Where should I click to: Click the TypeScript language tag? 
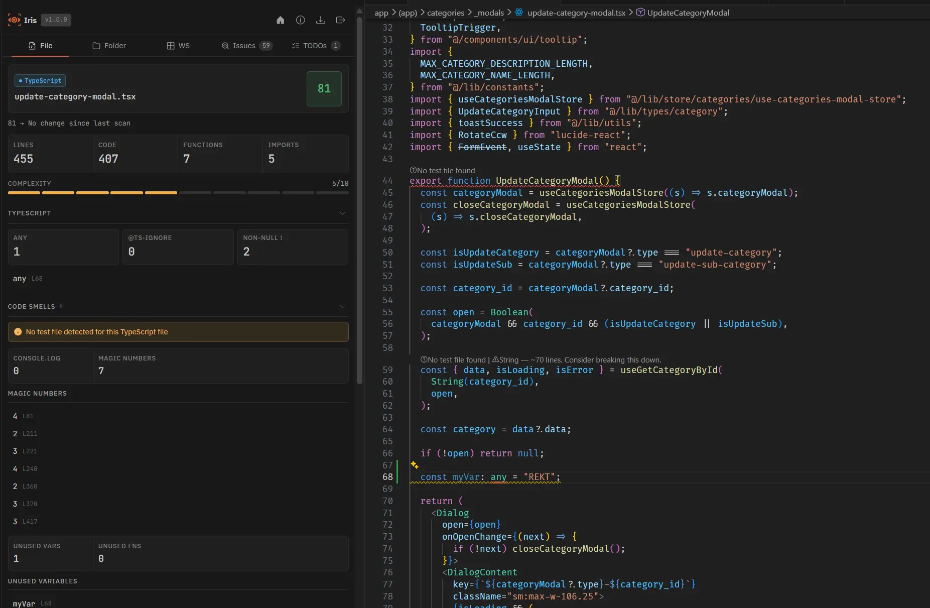coord(40,81)
